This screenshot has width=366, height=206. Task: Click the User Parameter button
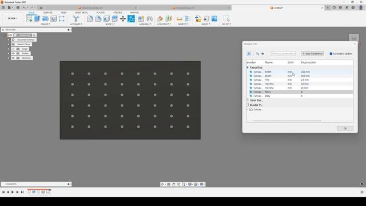pos(313,54)
